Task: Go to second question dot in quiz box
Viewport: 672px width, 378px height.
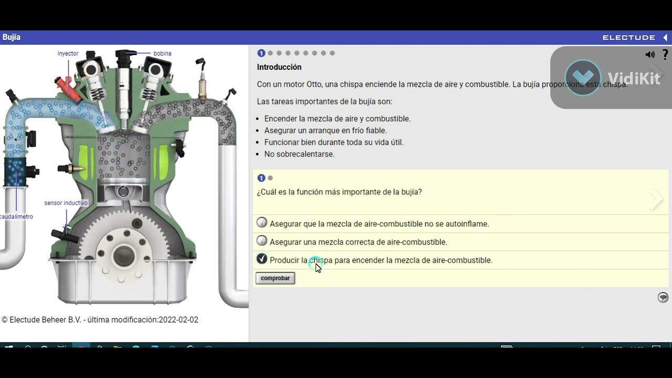Action: click(270, 178)
